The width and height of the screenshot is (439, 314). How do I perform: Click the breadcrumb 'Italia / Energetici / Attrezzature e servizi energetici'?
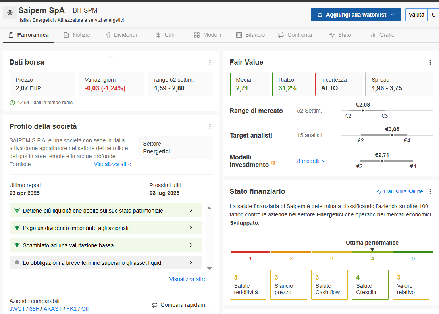pos(71,20)
